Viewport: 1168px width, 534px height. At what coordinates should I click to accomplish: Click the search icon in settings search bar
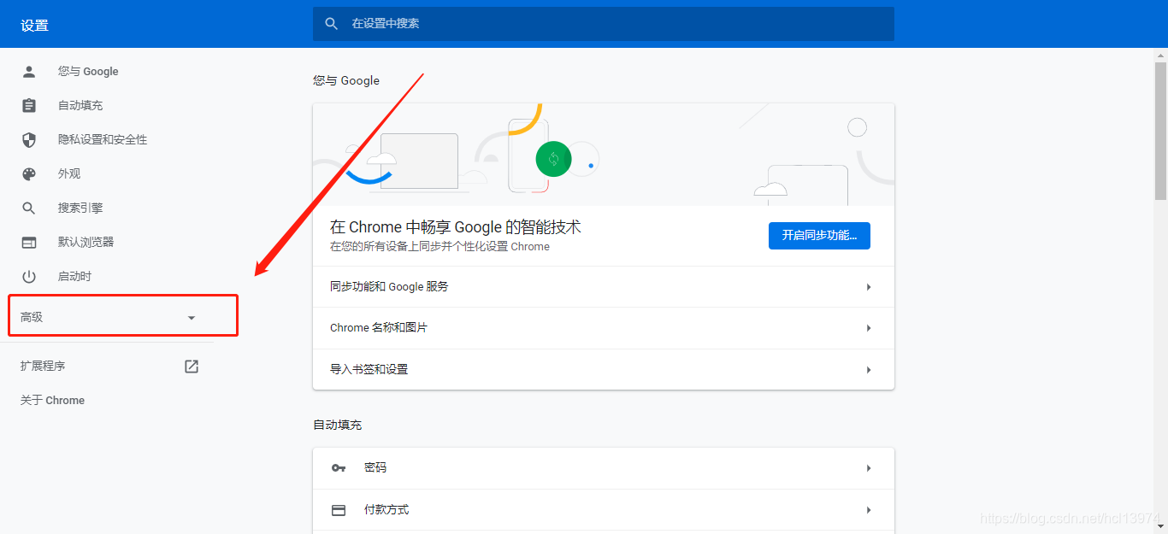[332, 23]
